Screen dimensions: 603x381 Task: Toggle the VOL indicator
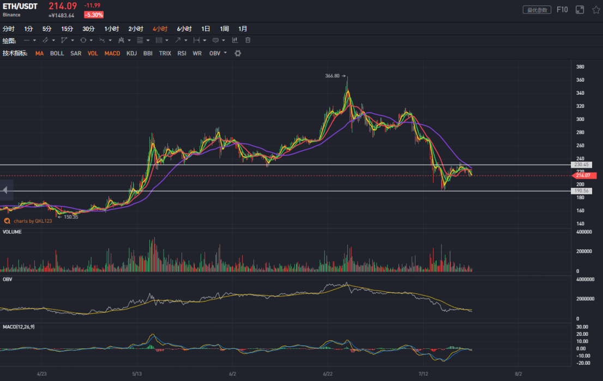click(x=93, y=53)
